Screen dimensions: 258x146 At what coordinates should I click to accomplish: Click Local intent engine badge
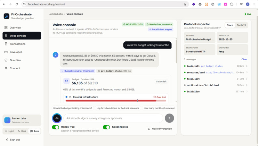[161, 30]
